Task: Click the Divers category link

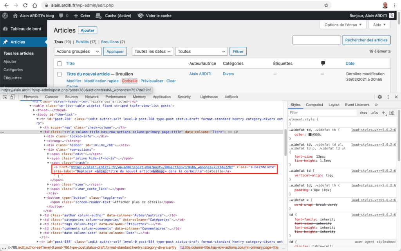Action: [228, 74]
